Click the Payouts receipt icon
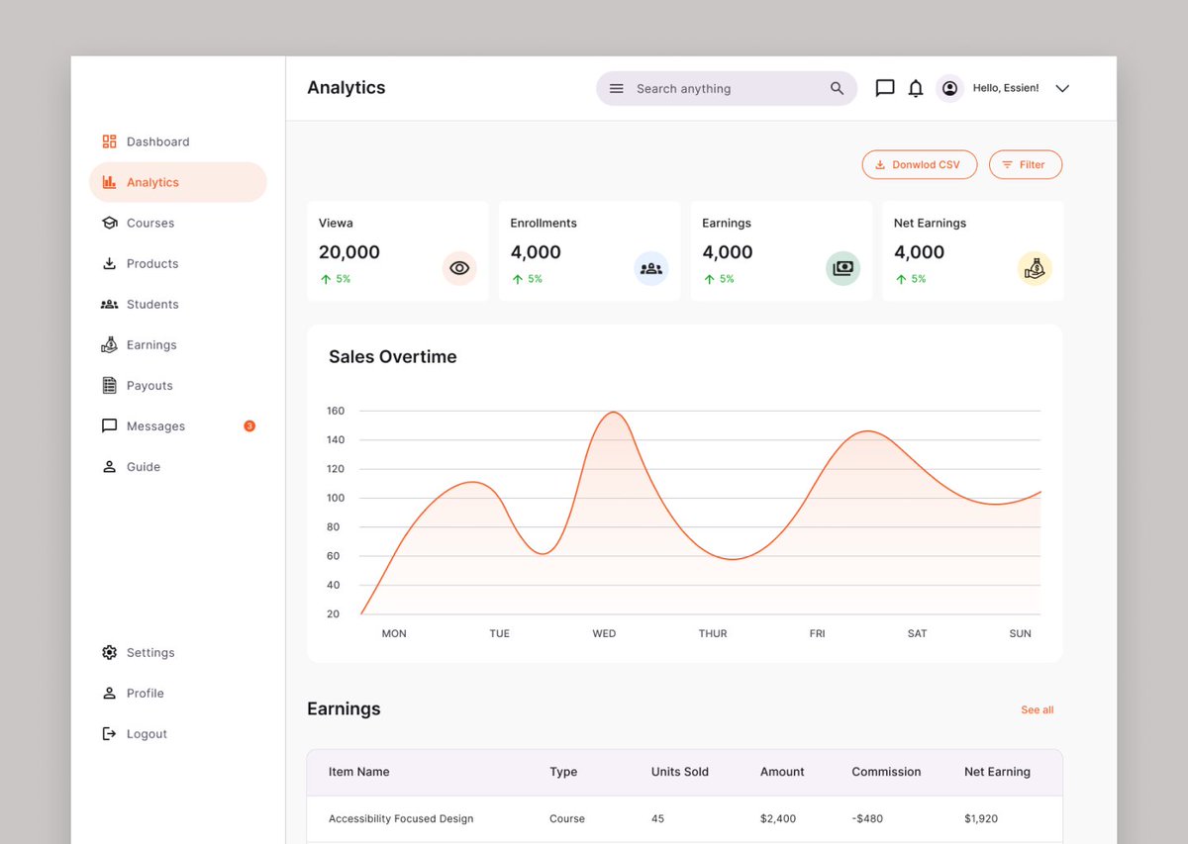The height and width of the screenshot is (844, 1188). (x=109, y=385)
